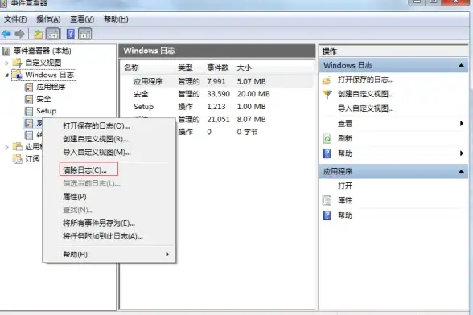Choose 清除日志(C)... from context menu
The image size is (473, 315).
[x=84, y=170]
